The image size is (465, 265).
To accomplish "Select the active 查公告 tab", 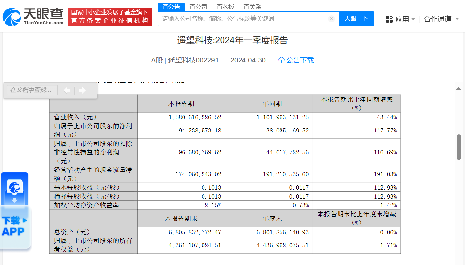I will point(171,6).
